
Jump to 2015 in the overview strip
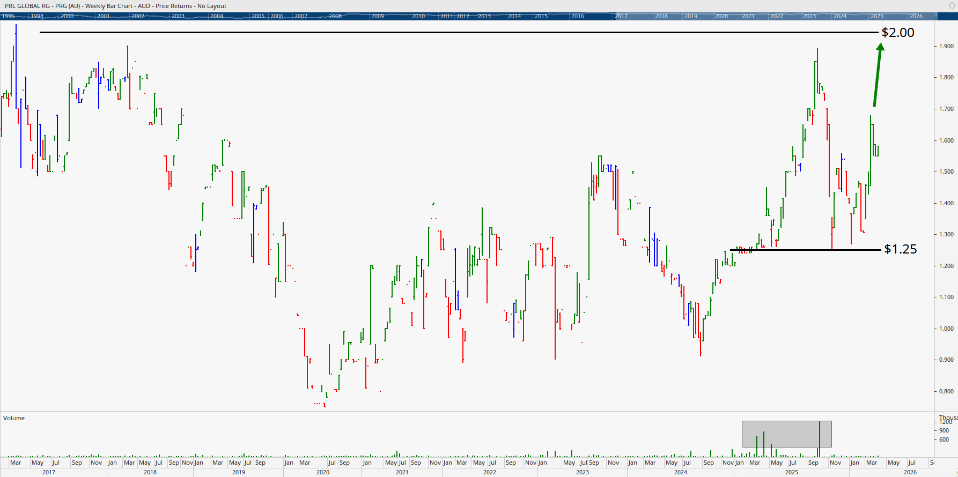click(x=541, y=16)
